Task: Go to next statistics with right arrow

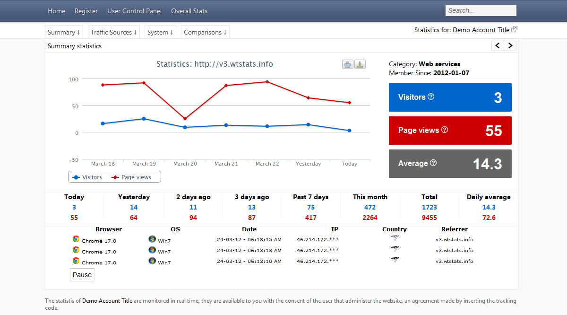Action: pos(510,45)
